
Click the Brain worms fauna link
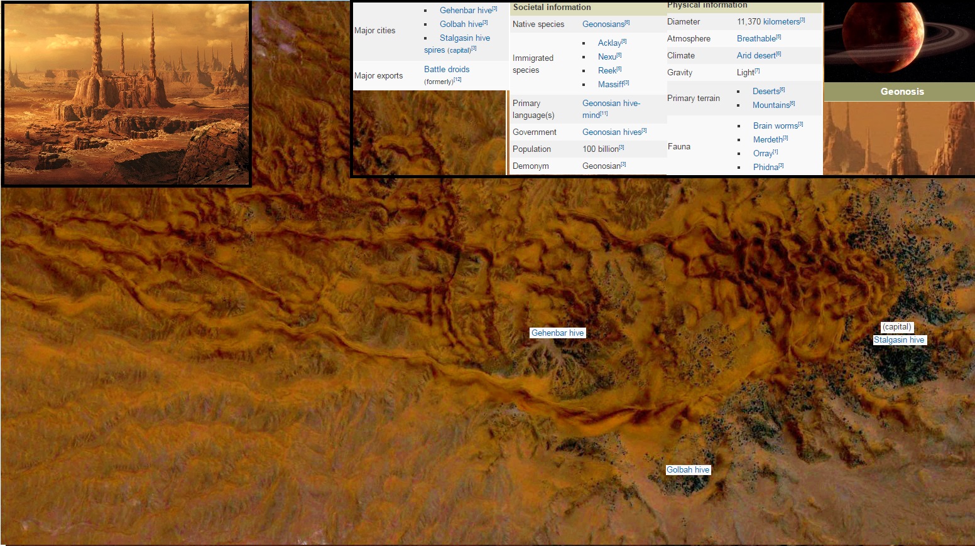(775, 126)
